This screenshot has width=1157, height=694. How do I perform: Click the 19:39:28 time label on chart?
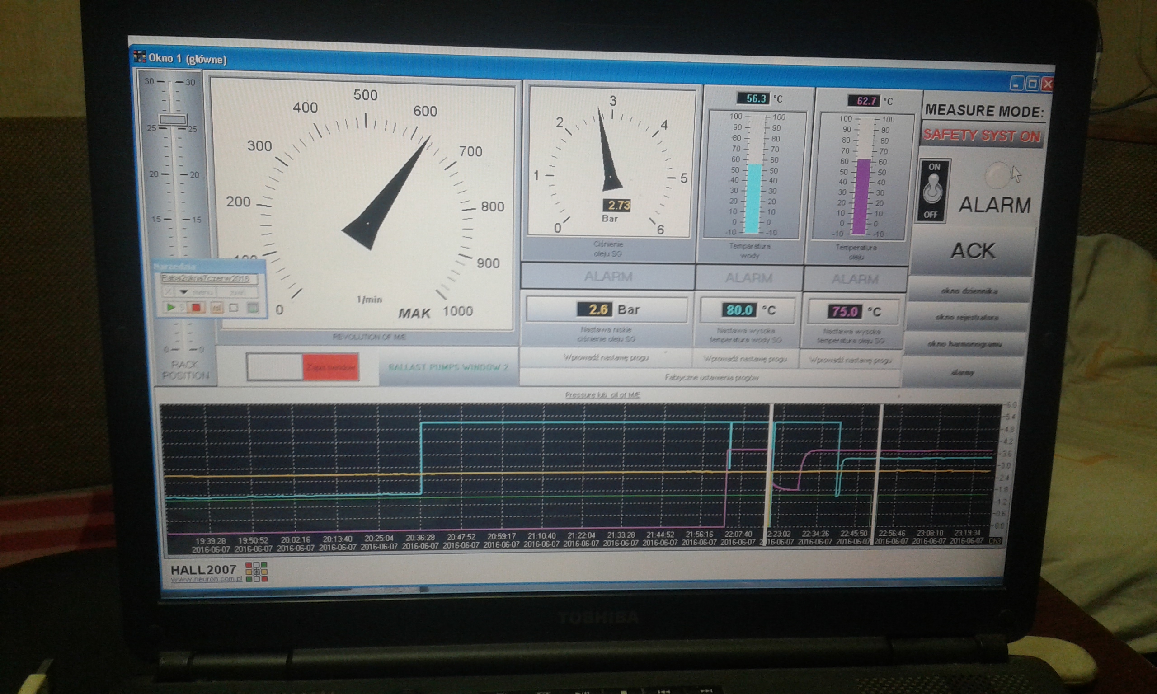[211, 541]
